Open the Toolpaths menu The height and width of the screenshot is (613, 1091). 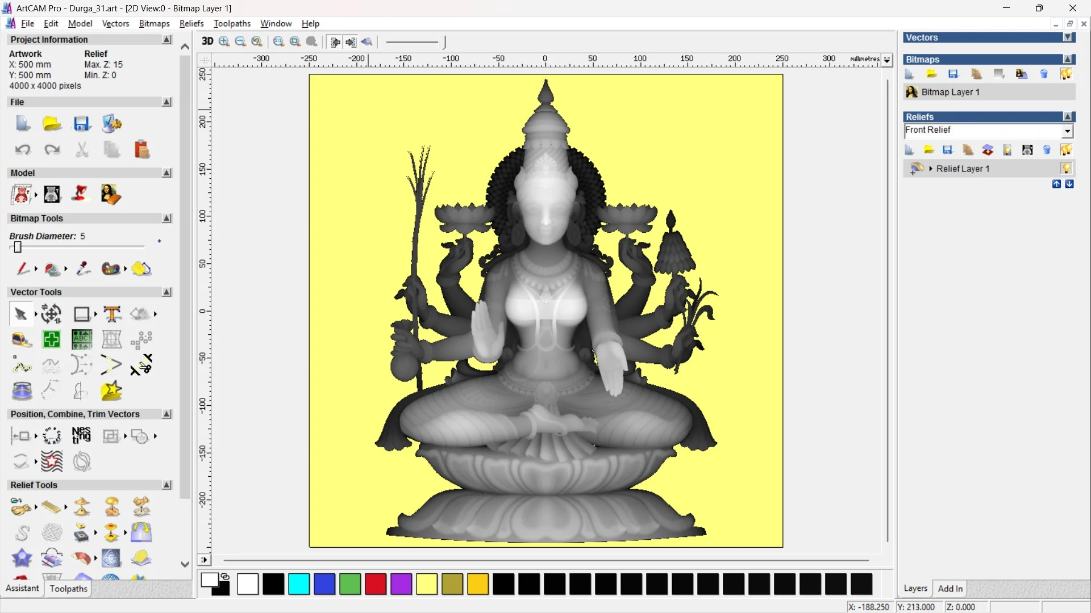pos(232,23)
